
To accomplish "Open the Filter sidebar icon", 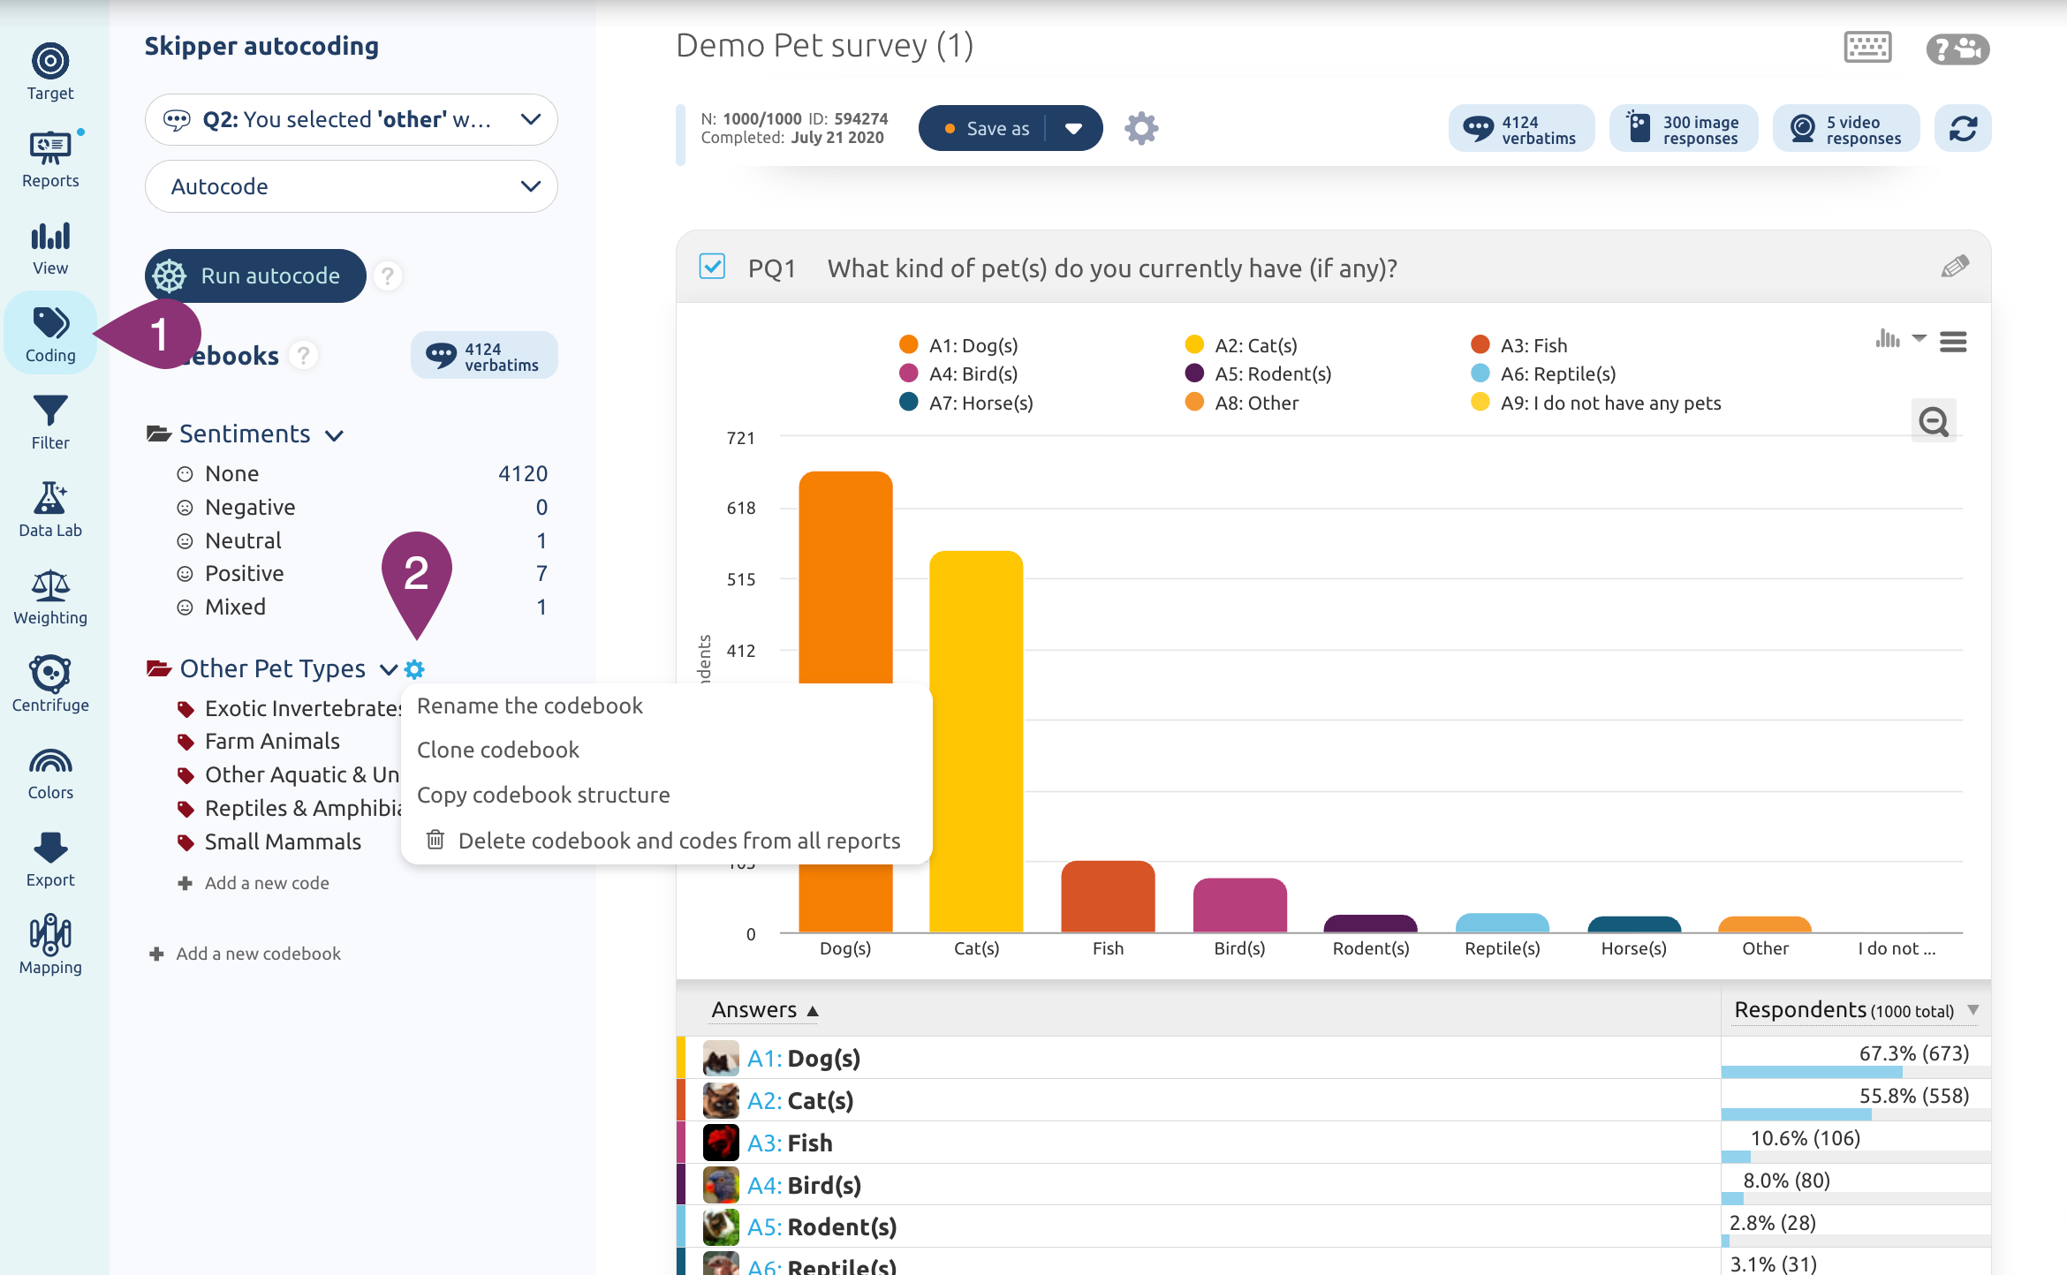I will [50, 422].
